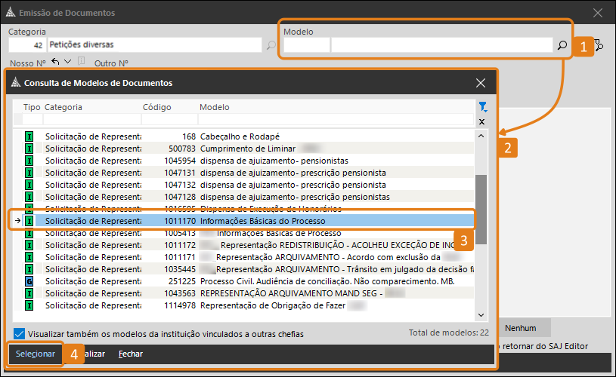Click the scroll down arrow of model list
This screenshot has width=616, height=377.
point(481,314)
